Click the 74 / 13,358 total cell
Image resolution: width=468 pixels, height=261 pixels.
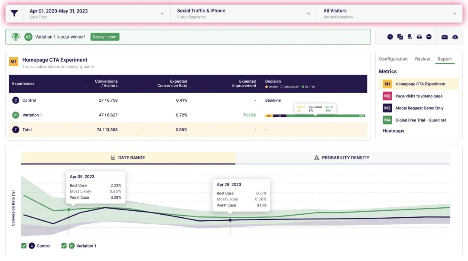pos(107,130)
